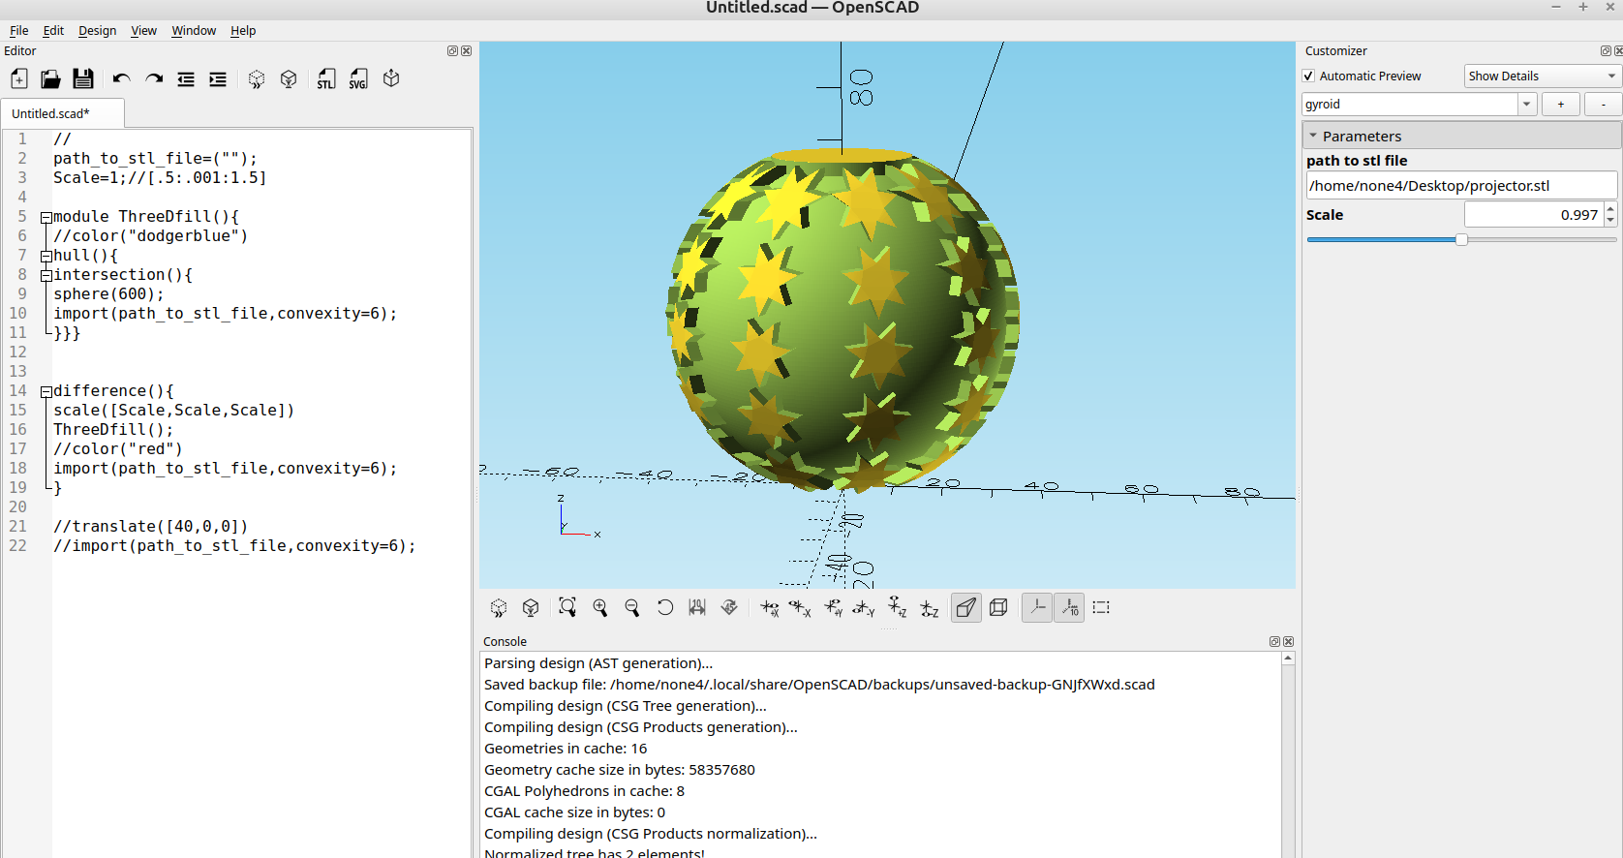This screenshot has height=858, width=1623.
Task: Switch to the -Y front view
Action: tap(864, 608)
